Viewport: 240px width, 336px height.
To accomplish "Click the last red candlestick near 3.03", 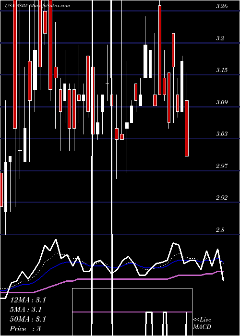I will [187, 128].
